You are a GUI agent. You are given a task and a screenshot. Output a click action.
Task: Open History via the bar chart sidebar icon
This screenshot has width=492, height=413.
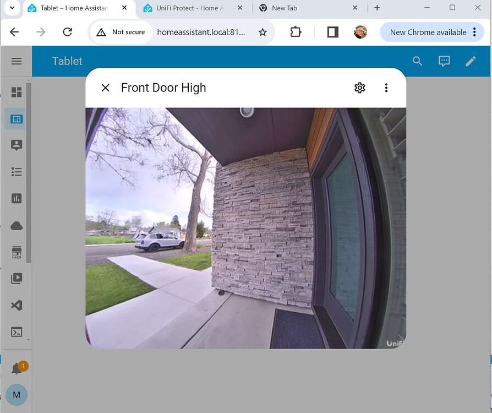tap(17, 198)
